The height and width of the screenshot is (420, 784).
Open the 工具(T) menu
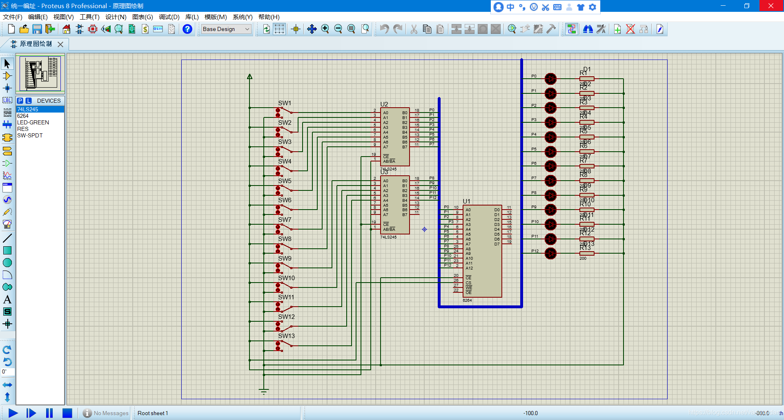pos(89,17)
